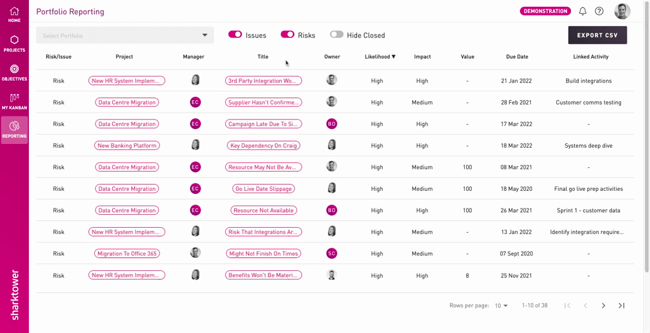Enable the Hide Closed toggle

(x=336, y=35)
